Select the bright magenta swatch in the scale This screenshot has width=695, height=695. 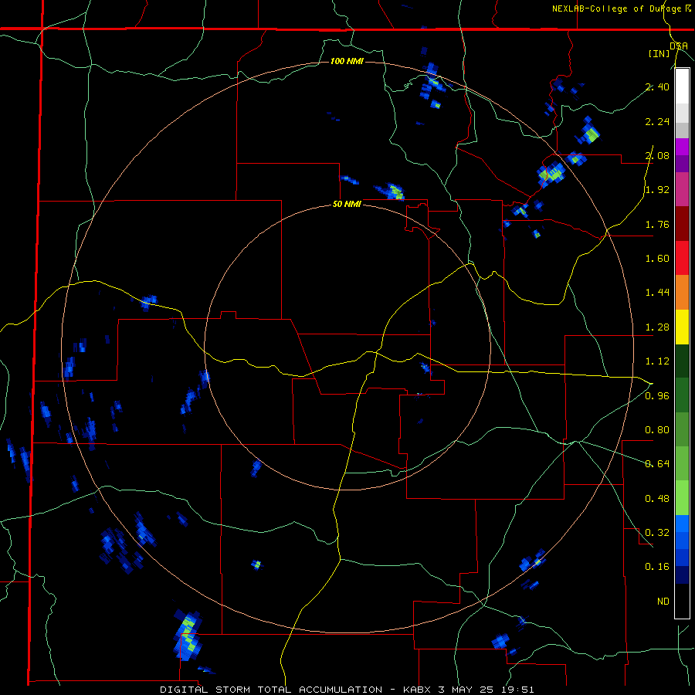pos(682,147)
